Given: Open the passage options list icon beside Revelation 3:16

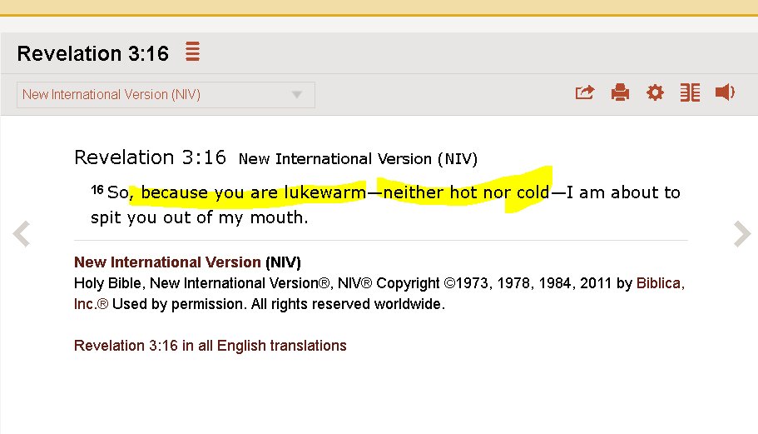Looking at the screenshot, I should click(192, 52).
